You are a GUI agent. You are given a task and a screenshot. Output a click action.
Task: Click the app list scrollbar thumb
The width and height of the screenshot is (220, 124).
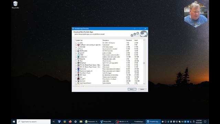click(144, 63)
